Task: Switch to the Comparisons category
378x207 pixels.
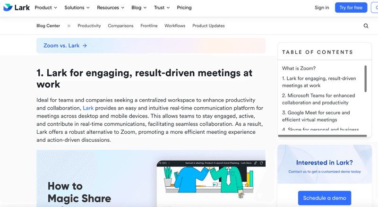Action: click(x=120, y=26)
